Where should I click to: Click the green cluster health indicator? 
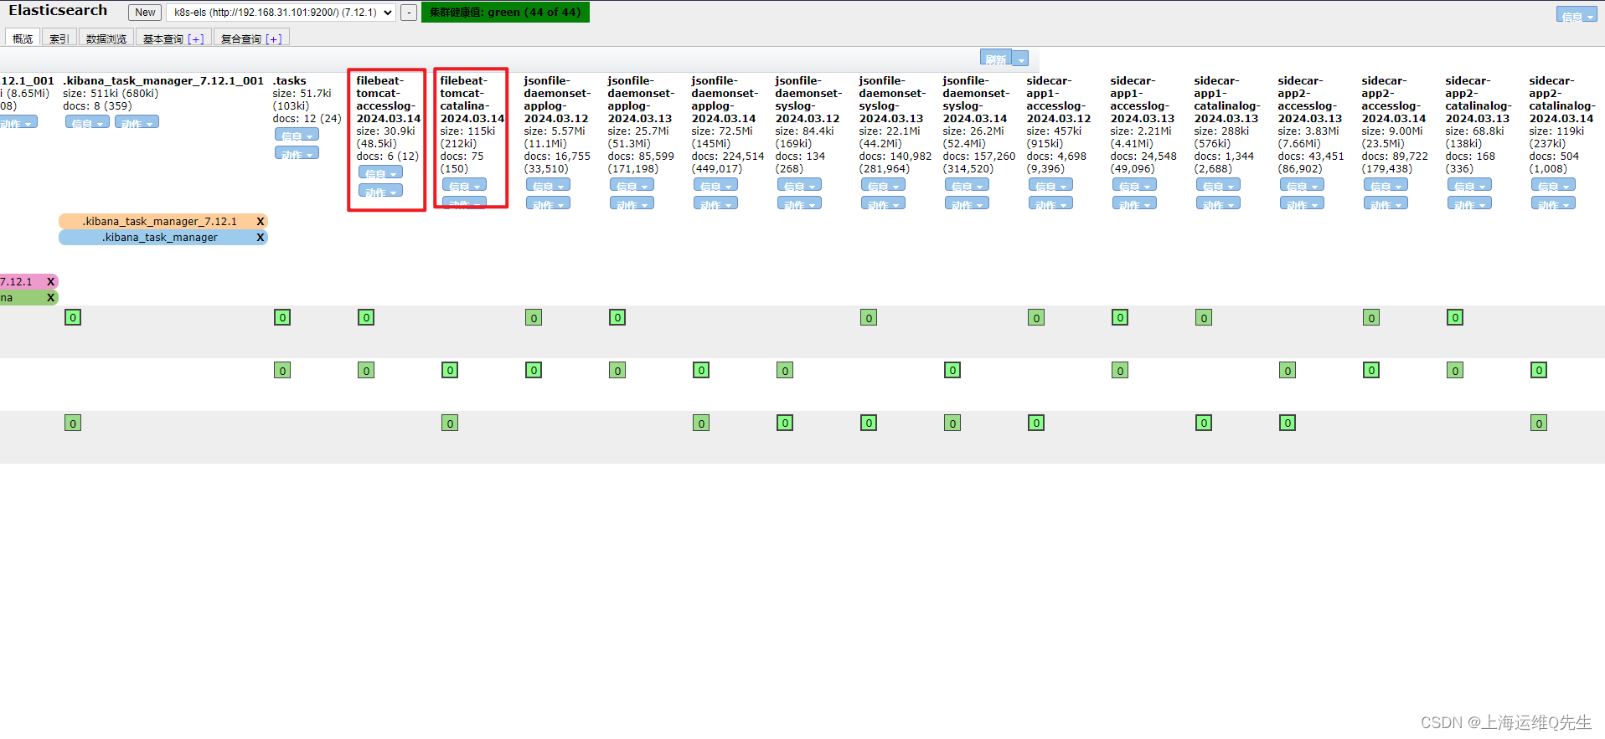click(505, 12)
